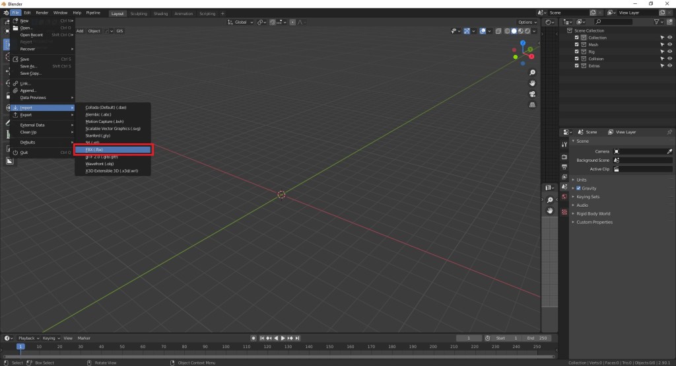Click the Camera eyedropper icon
The image size is (676, 366).
(669, 151)
